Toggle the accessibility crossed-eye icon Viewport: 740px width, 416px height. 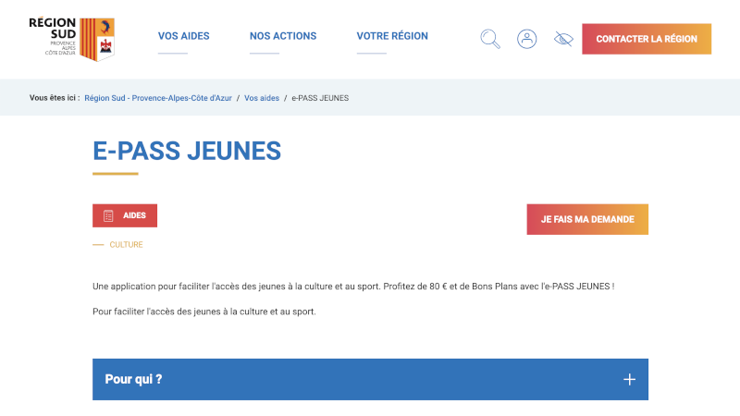(563, 39)
